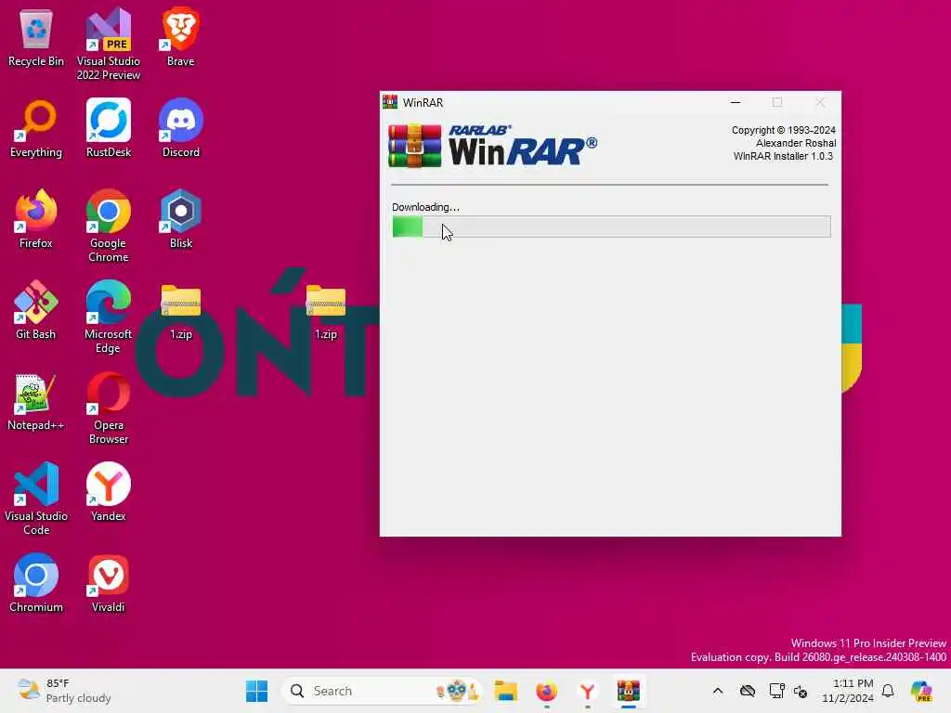Select the Vivaldi browser desktop icon
The image size is (951, 713).
(108, 583)
